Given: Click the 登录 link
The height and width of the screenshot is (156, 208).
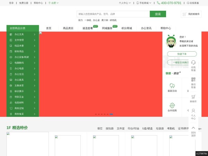Looking at the screenshot, I should pyautogui.click(x=11, y=3).
